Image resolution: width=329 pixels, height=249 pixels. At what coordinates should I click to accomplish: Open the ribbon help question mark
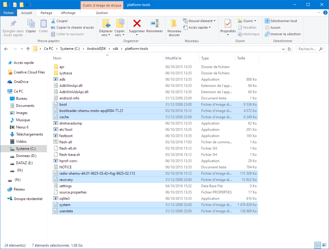[325, 13]
